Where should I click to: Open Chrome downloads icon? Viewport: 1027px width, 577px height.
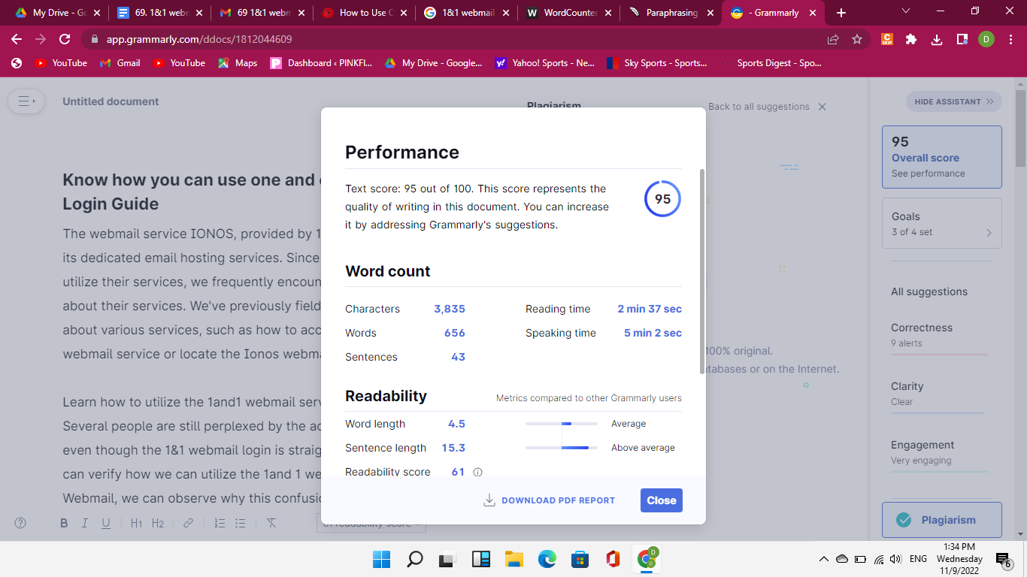point(936,39)
